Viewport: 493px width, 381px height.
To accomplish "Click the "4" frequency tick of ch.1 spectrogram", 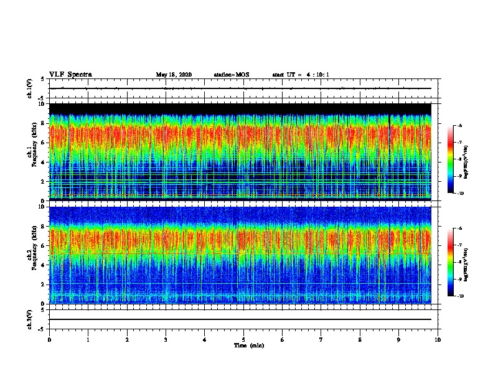I will click(x=43, y=162).
